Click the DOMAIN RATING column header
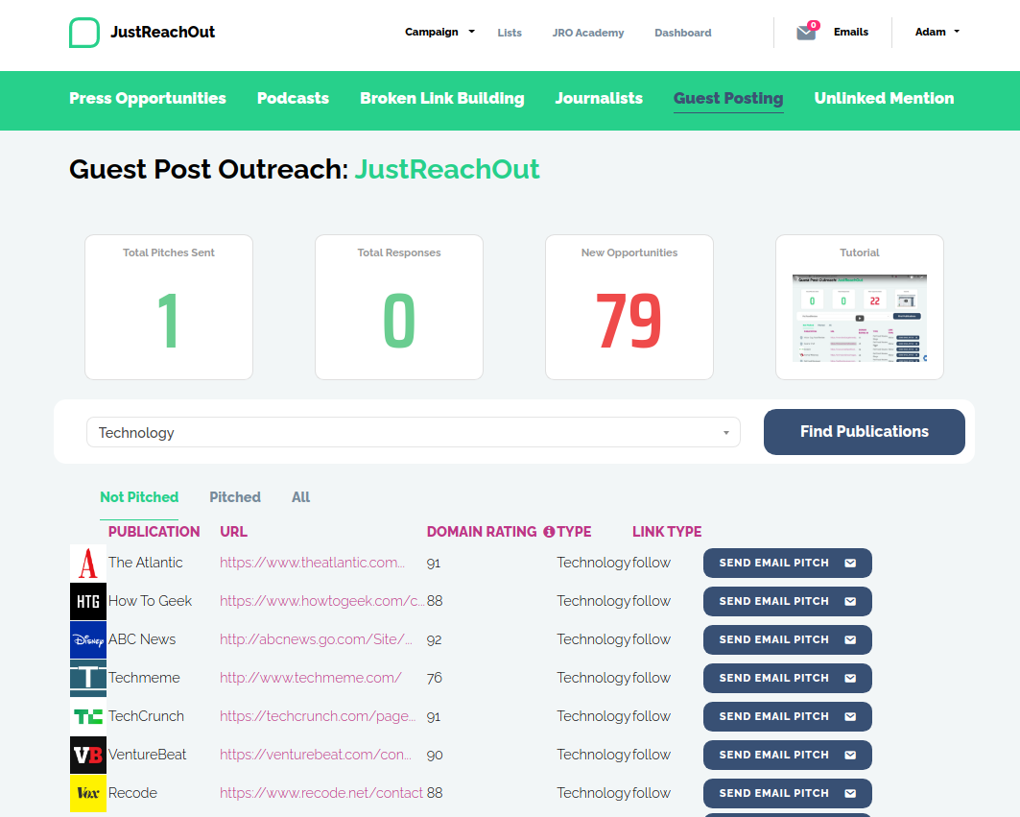Viewport: 1020px width, 817px height. pos(482,532)
